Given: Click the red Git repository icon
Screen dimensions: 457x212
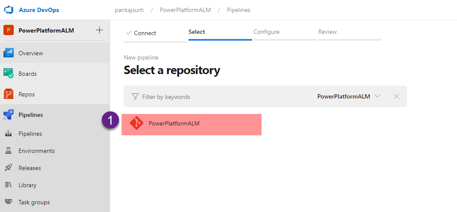Looking at the screenshot, I should click(x=137, y=124).
